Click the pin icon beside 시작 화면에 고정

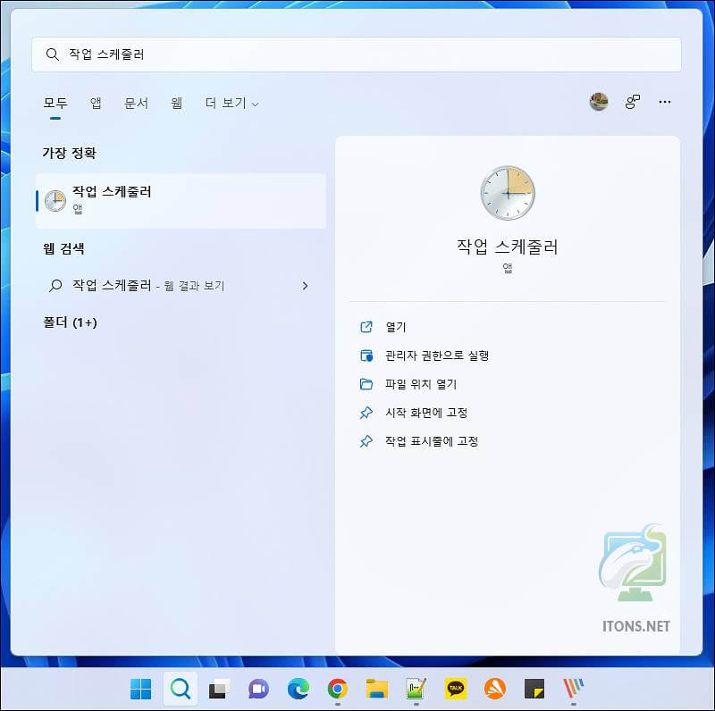point(366,413)
